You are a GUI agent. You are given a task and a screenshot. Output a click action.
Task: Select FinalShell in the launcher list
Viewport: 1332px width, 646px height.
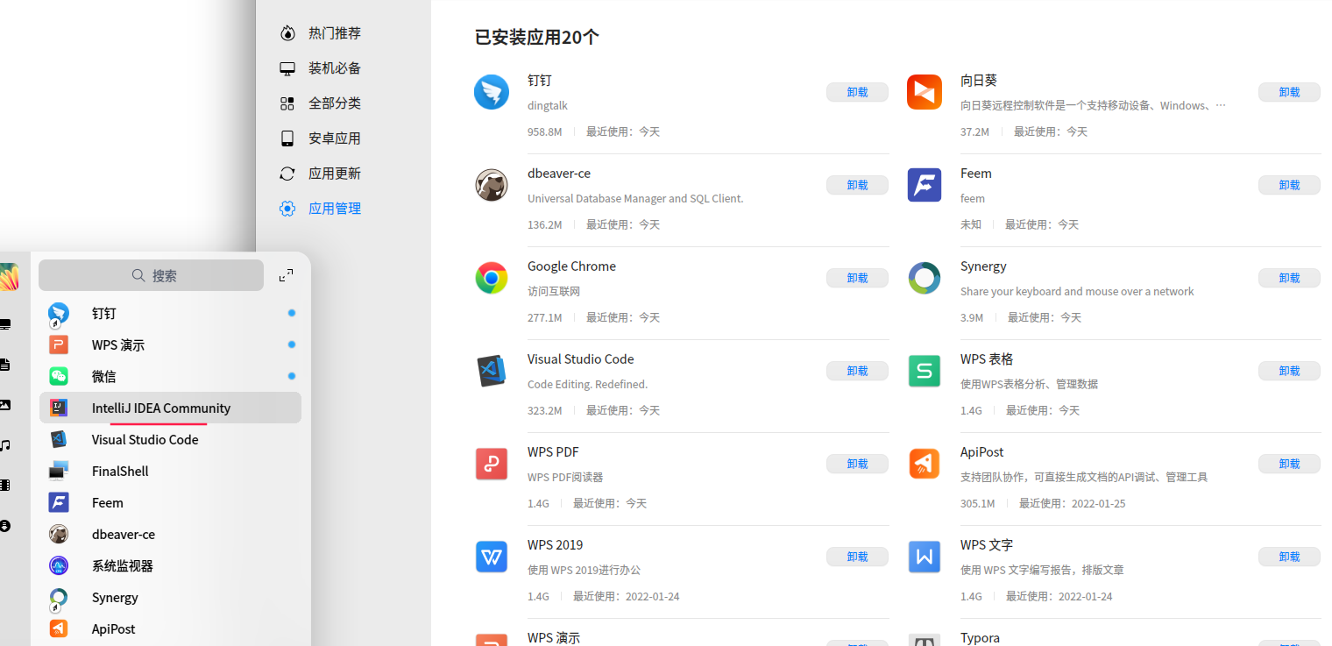(119, 471)
